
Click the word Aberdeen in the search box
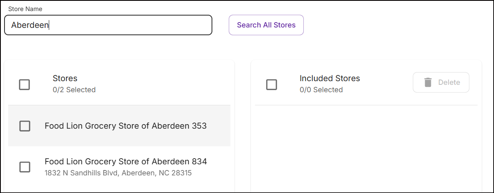30,25
